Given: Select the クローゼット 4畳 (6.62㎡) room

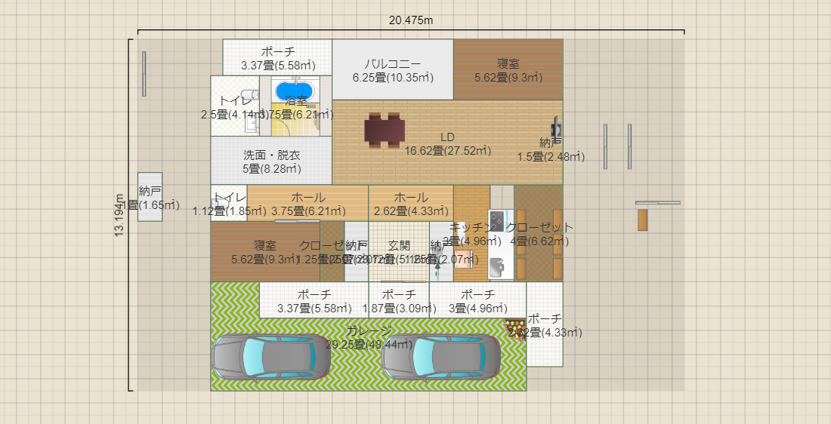Looking at the screenshot, I should pyautogui.click(x=539, y=235).
